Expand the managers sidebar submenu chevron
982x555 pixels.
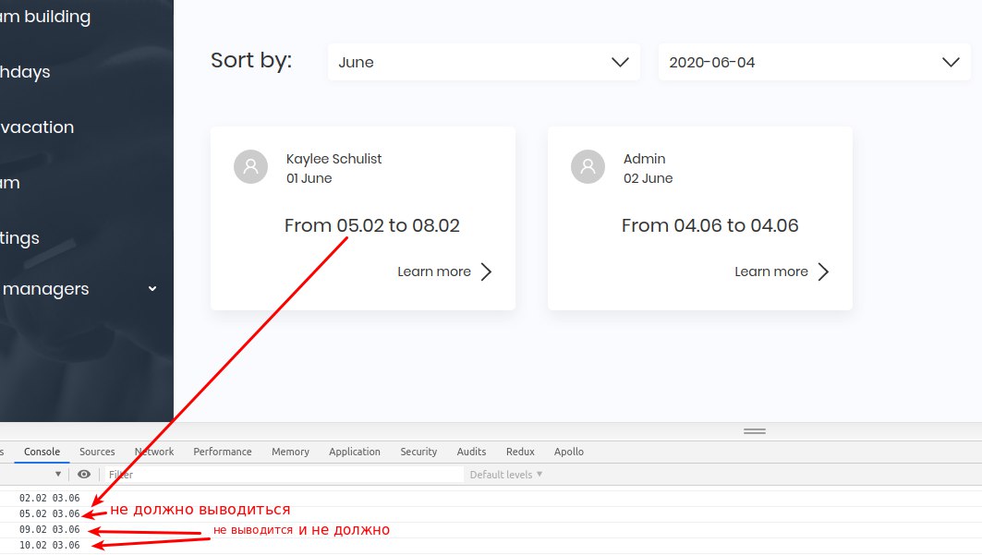tap(152, 288)
